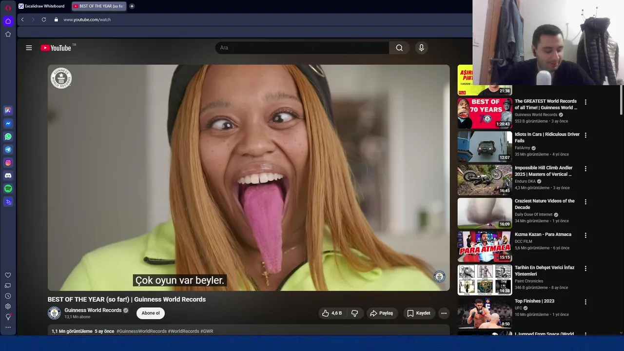
Task: Go back with the browser back arrow
Action: coord(22,19)
